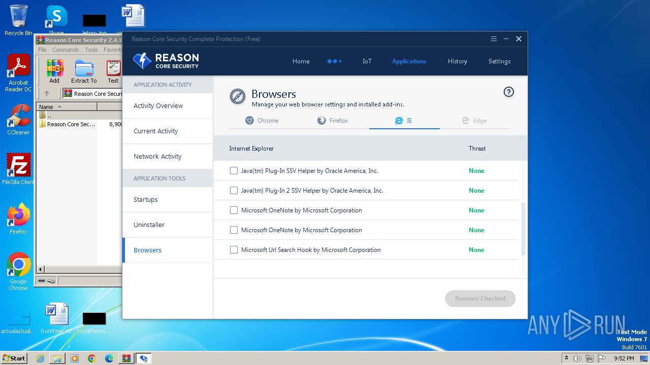
Task: Check Microsoft Url Search Hook checkbox
Action: (x=234, y=250)
